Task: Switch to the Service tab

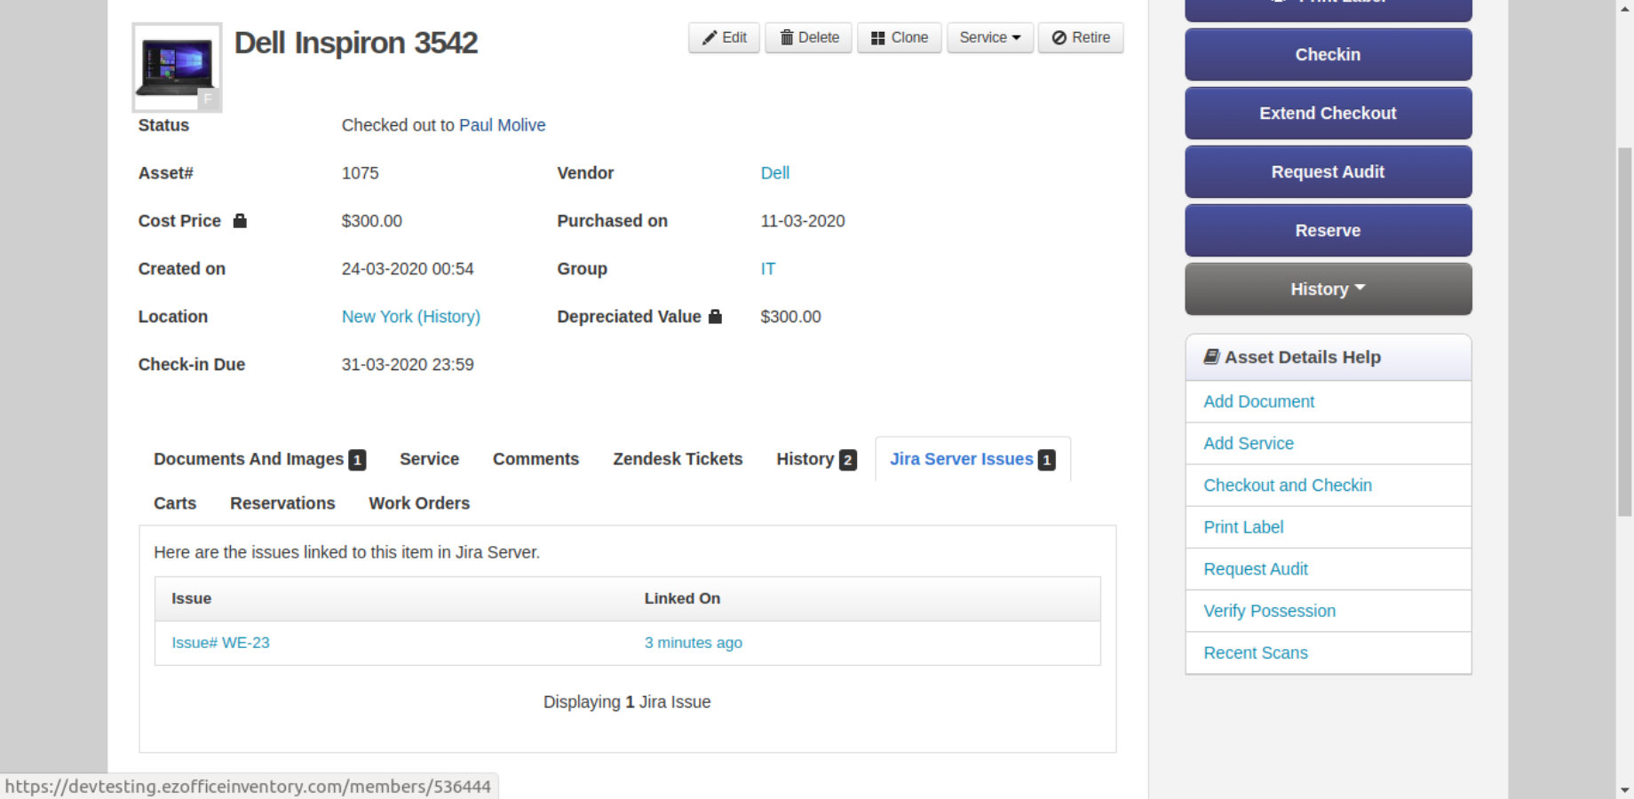Action: pyautogui.click(x=429, y=459)
